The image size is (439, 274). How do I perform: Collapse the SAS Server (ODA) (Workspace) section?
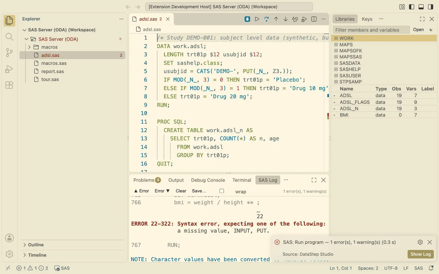coord(24,30)
